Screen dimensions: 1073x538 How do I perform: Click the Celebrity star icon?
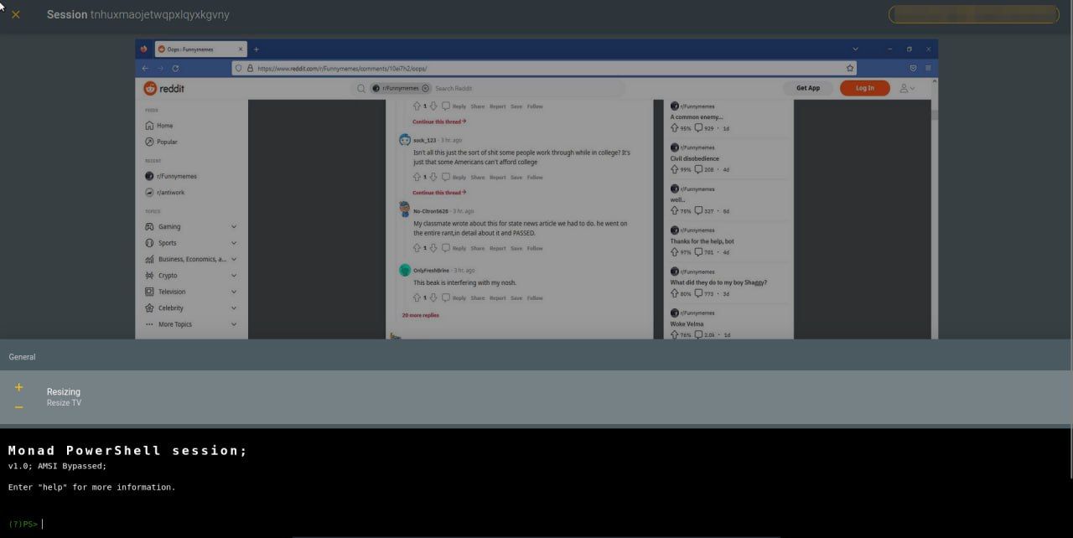coord(149,308)
